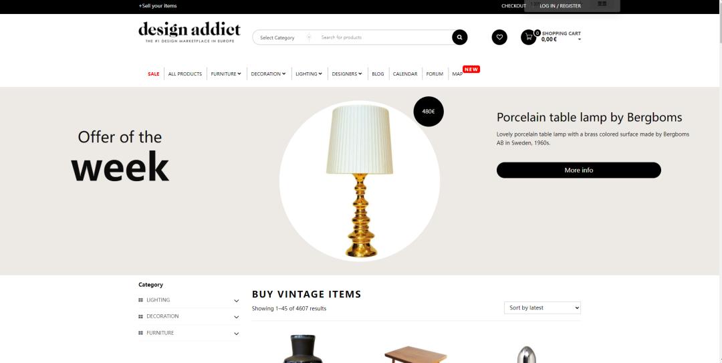
Task: Click the design addict logo
Action: point(189,32)
